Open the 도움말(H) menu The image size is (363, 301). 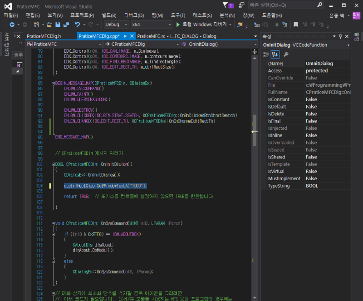272,15
